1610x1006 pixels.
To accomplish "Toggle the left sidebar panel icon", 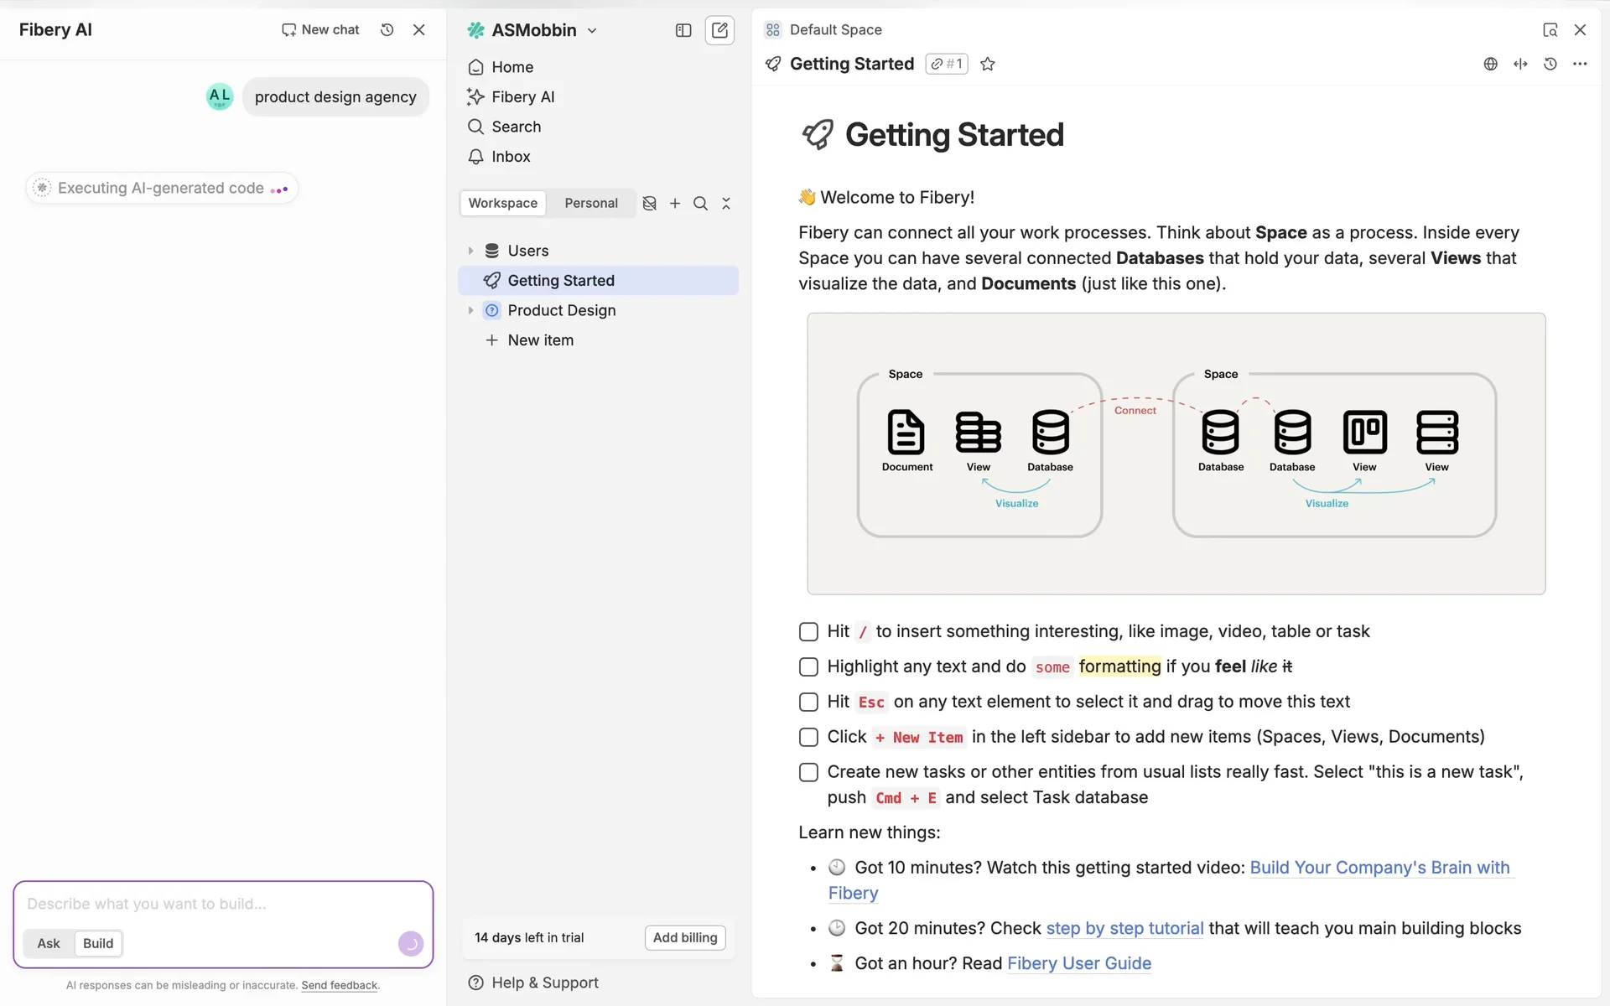I will pos(683,30).
